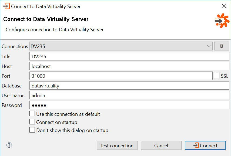Check 'Use this connection as default'
The width and height of the screenshot is (231, 156).
tap(32, 114)
